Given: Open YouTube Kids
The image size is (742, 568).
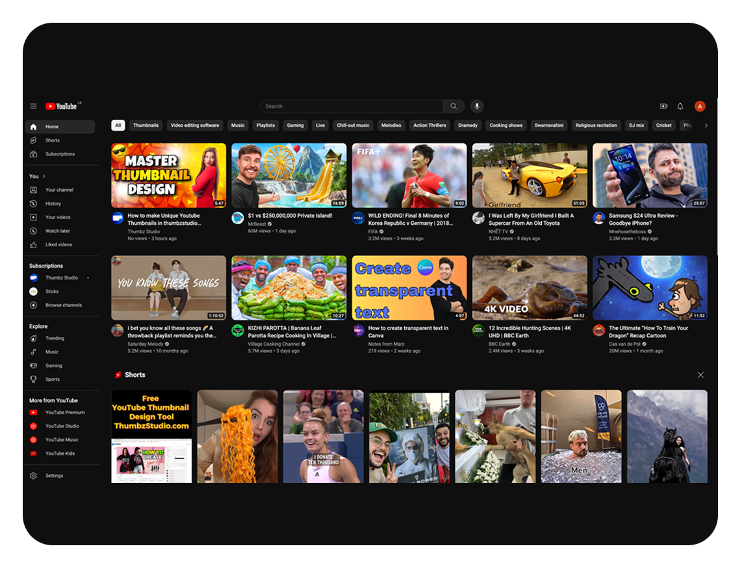Looking at the screenshot, I should 60,454.
